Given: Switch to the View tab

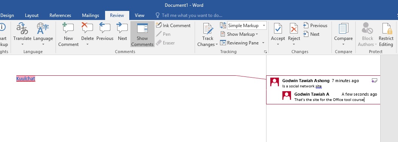Looking at the screenshot, I should click(x=139, y=15).
